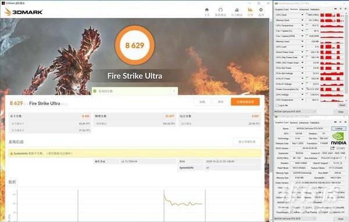Enable the Log to file checkbox
Screen dimensions: 349x222
(277, 105)
